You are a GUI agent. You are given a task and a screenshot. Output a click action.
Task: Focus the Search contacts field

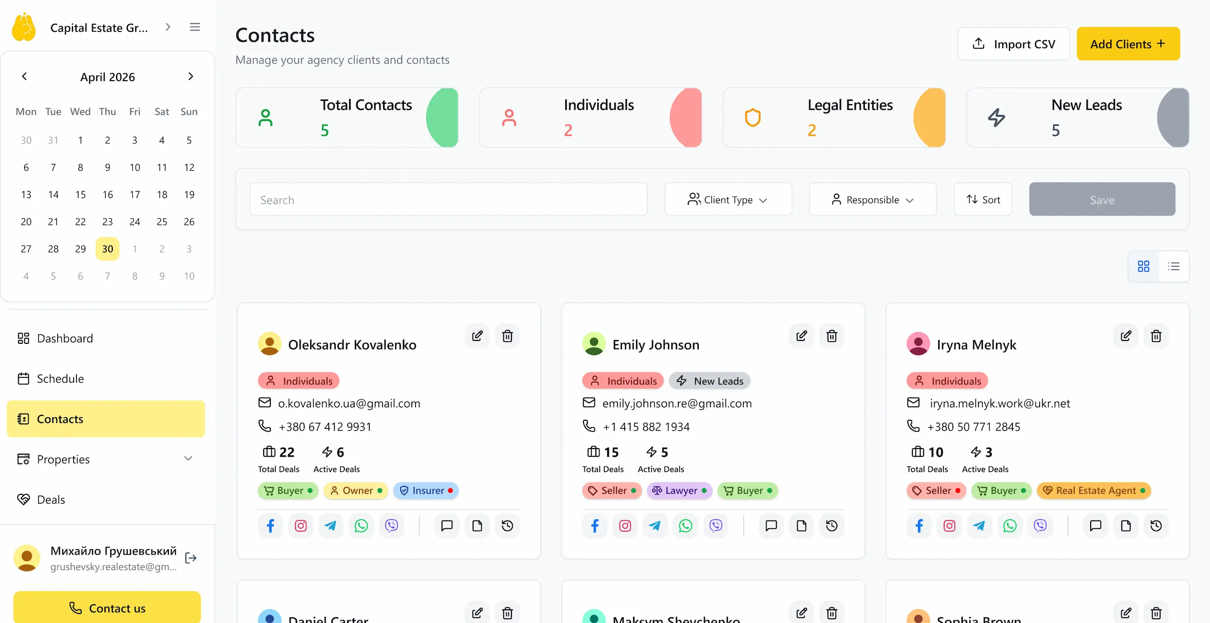click(x=449, y=199)
